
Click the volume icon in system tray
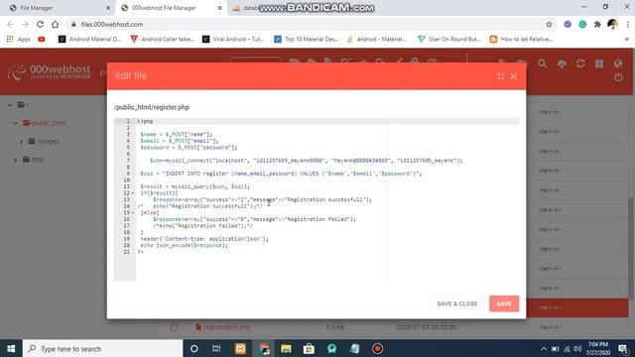click(577, 349)
